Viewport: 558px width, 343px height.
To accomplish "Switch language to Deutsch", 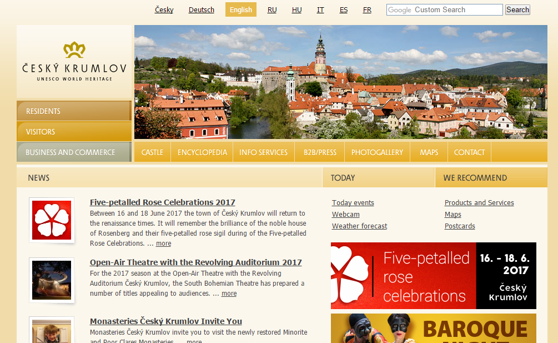I will [202, 9].
